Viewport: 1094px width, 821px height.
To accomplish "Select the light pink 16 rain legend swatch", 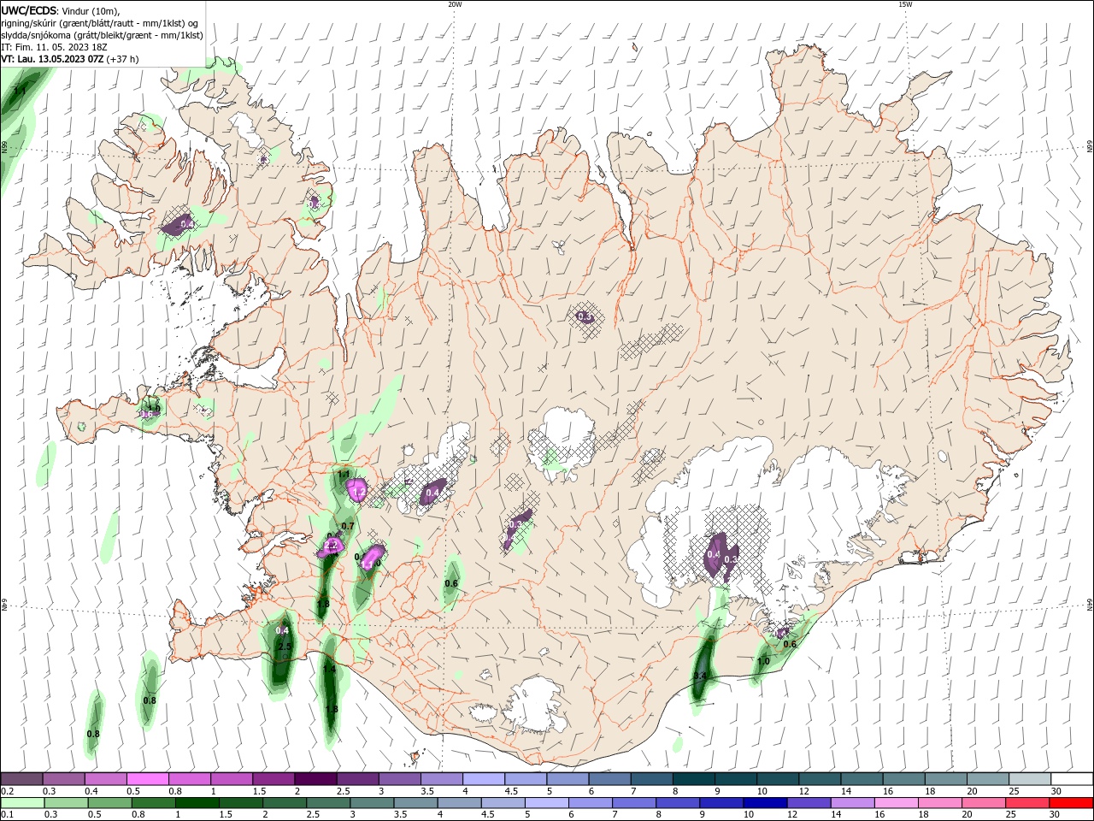I will pos(895,803).
